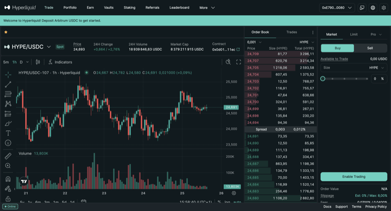Click the multi-window icon in the header
391x211 pixels.
coord(362,8)
